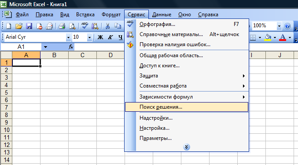This screenshot has width=298, height=165.
Task: Toggle Underline formatting (Ч) button
Action: pos(120,37)
